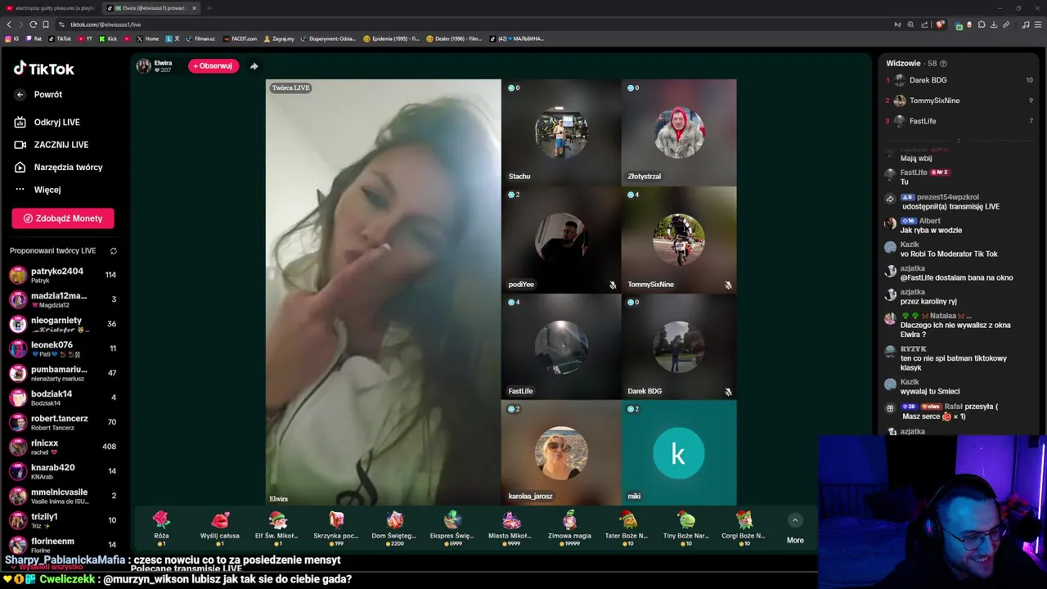Send the Miasto Mikoł... gift
Screen dimensions: 1047x589
tap(511, 528)
